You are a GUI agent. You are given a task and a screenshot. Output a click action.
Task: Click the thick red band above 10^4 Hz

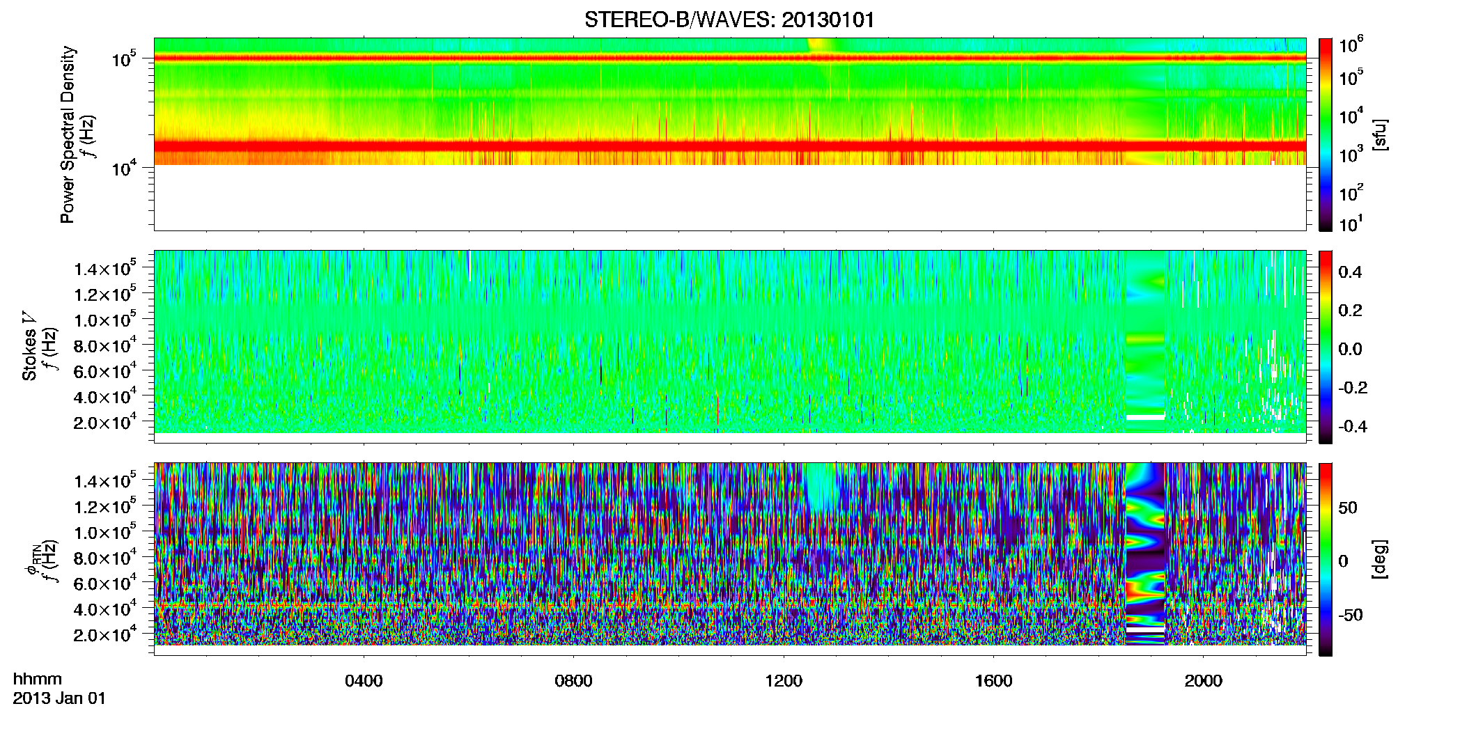click(729, 146)
